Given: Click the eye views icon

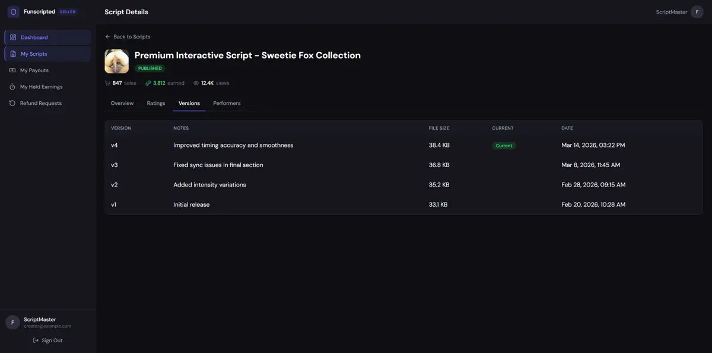Looking at the screenshot, I should click(196, 83).
